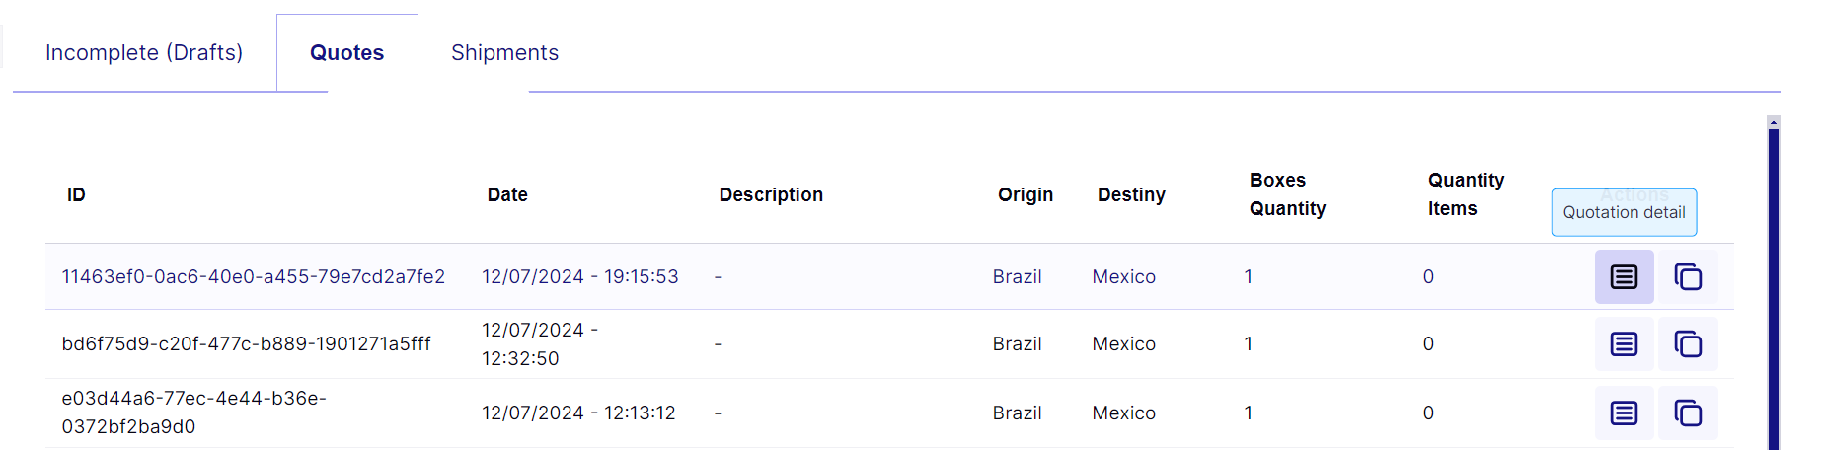
Task: Click the Destiny column header
Action: [x=1131, y=194]
